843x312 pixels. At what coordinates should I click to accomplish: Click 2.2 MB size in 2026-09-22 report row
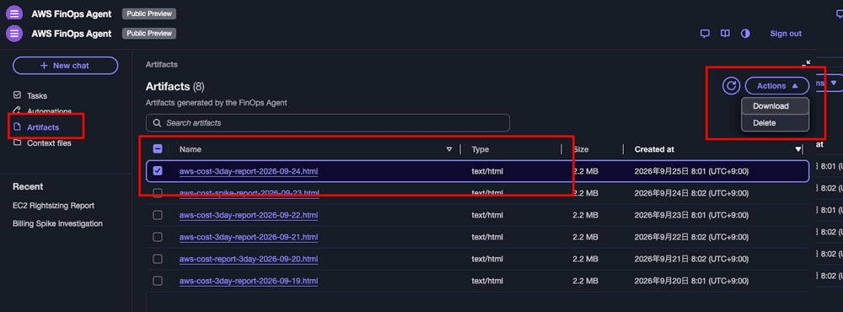[586, 215]
